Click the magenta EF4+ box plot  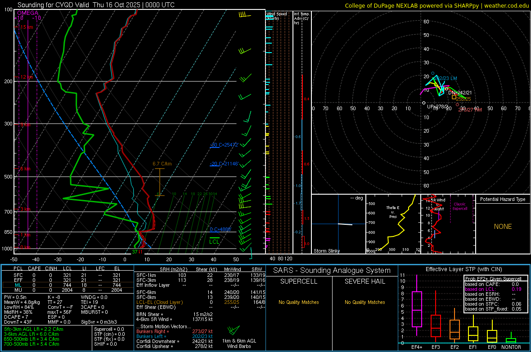[x=417, y=306]
